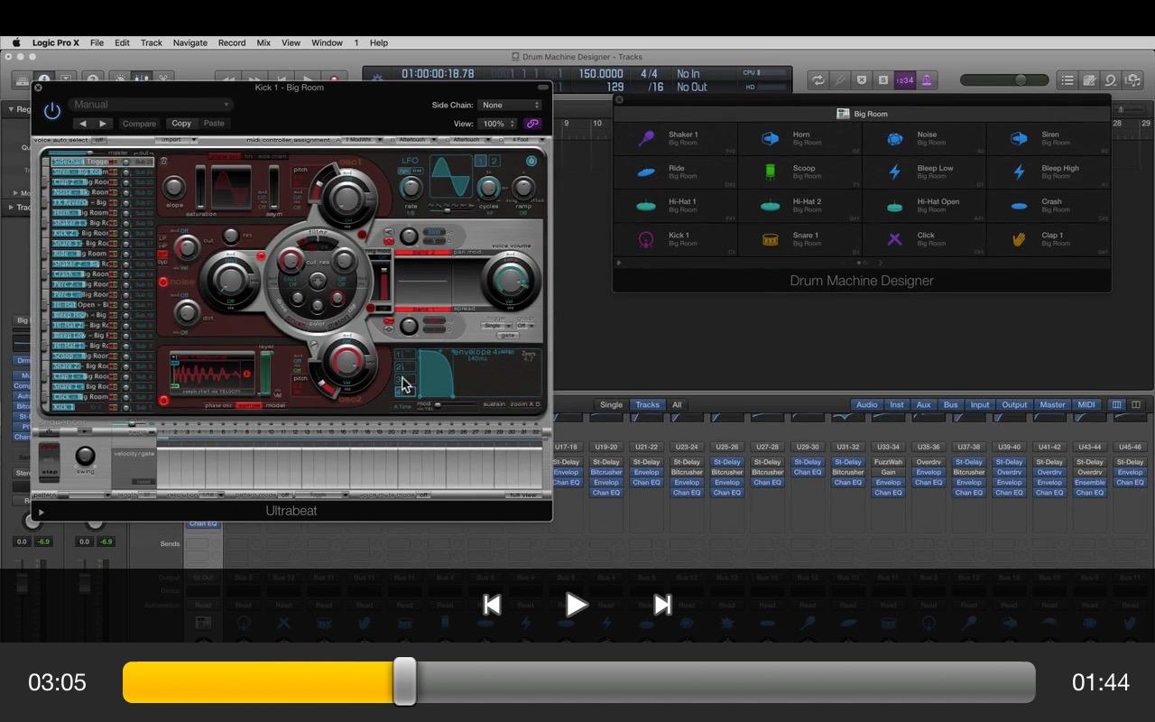Select the green Scoop pad icon
Screen dimensions: 1155x722
[x=771, y=171]
